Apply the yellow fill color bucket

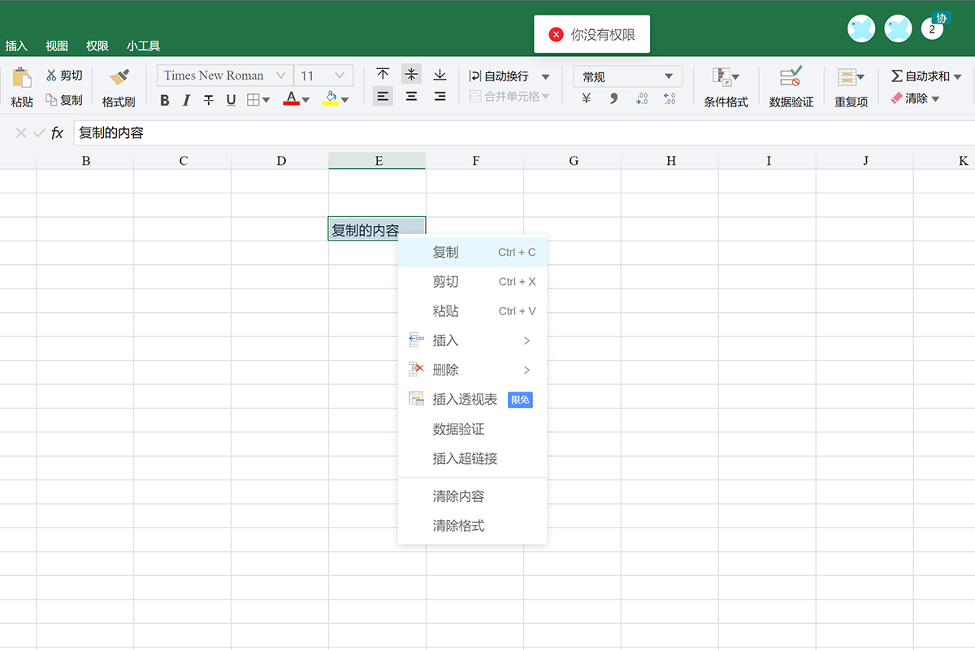(331, 99)
